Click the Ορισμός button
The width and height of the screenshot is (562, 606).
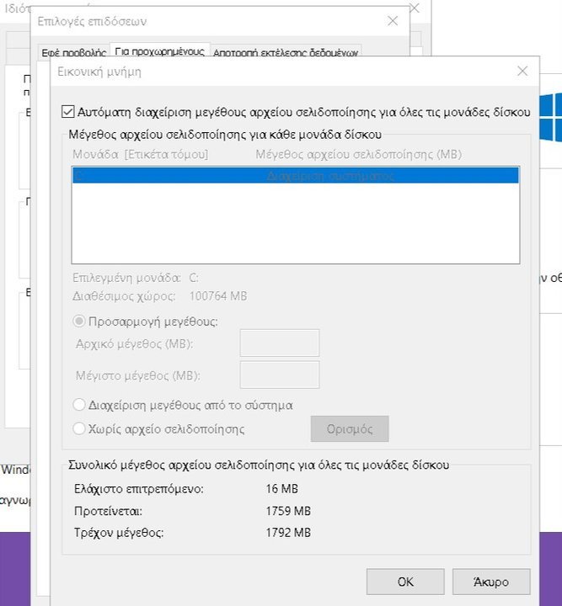(x=350, y=428)
